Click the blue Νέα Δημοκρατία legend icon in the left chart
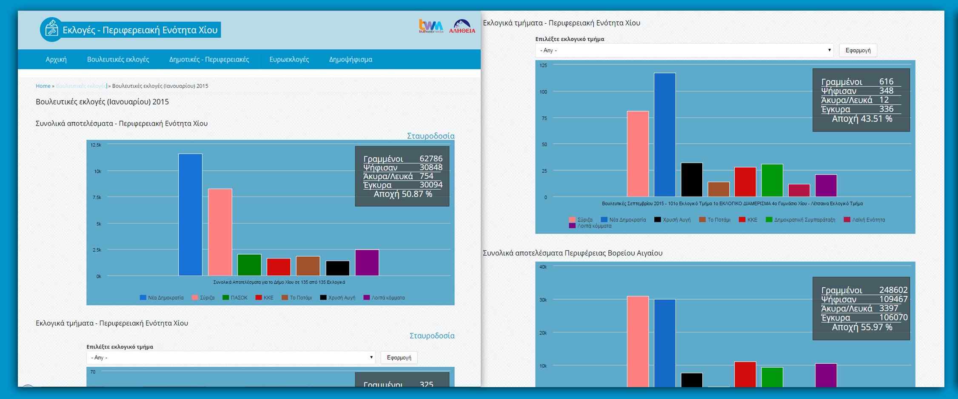This screenshot has height=399, width=958. click(143, 298)
